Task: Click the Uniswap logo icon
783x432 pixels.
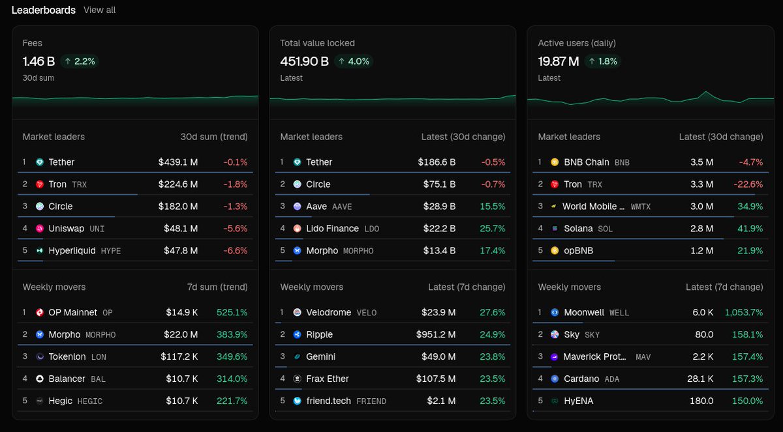Action: pos(40,229)
